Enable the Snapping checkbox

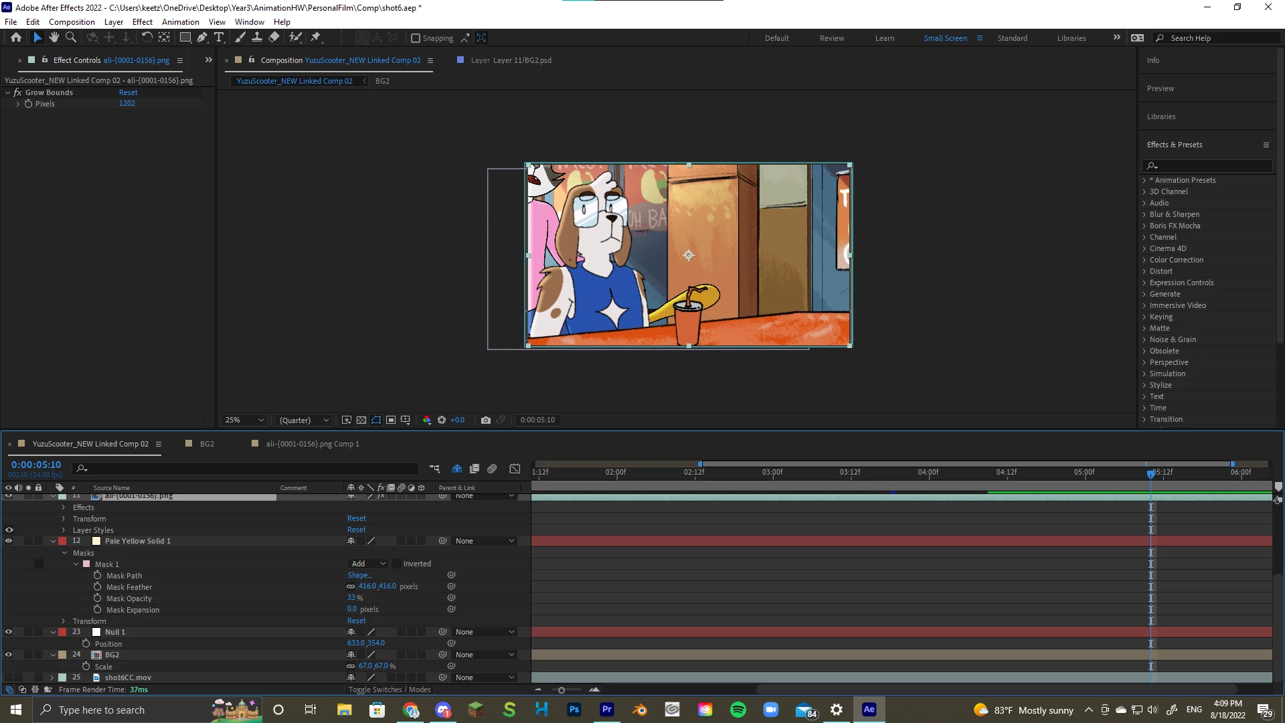(x=416, y=38)
